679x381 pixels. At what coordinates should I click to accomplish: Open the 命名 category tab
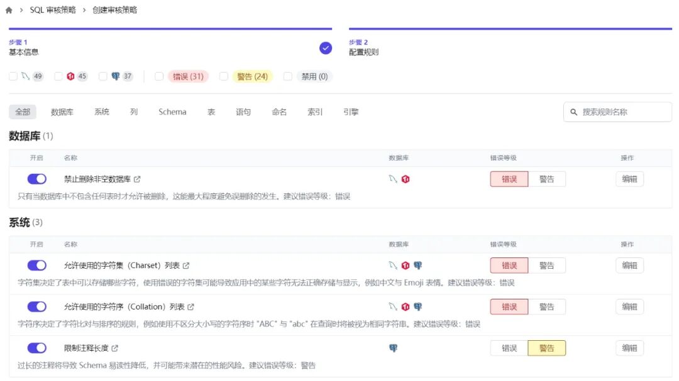pos(279,112)
